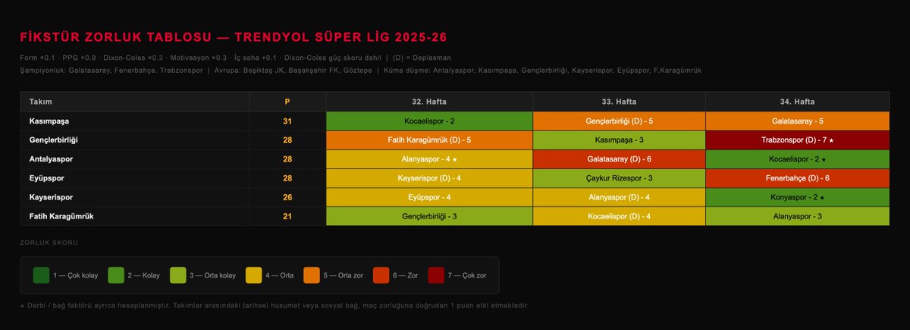Select the Antalyaspor team row name
910x330 pixels.
[x=52, y=159]
